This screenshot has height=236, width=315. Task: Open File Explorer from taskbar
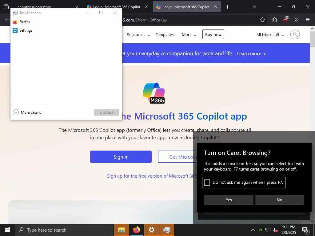[x=121, y=230]
